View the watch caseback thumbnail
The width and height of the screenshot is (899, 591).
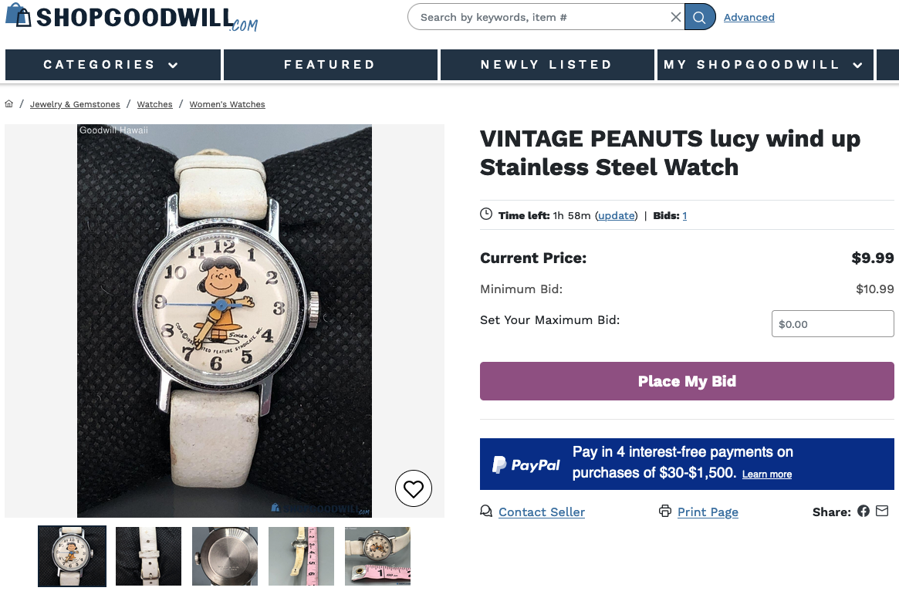click(x=225, y=556)
